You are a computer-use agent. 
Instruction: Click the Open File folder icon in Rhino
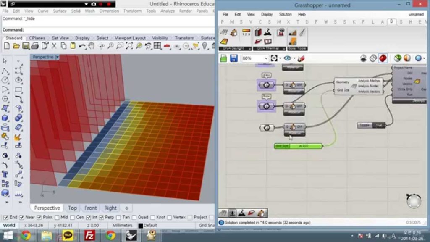click(16, 46)
